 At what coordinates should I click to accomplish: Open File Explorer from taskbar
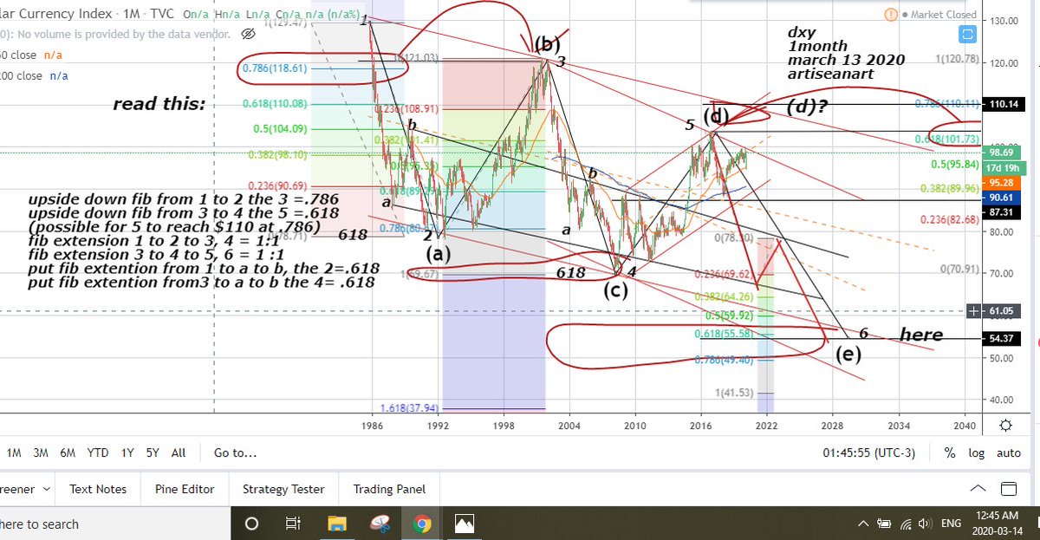[336, 524]
